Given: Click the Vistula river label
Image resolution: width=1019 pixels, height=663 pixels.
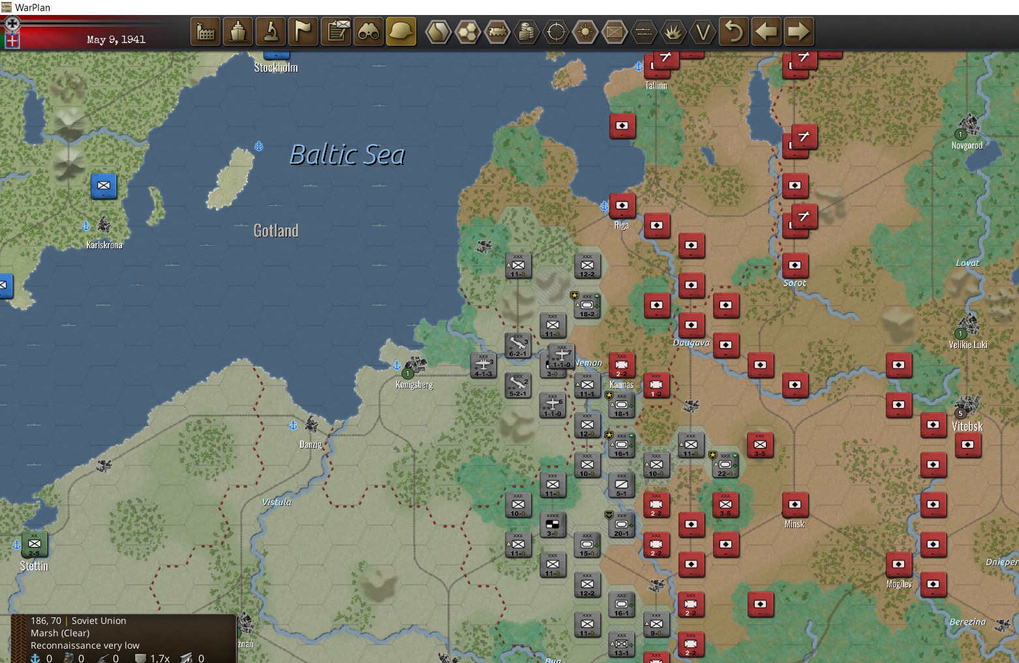Looking at the screenshot, I should click(277, 502).
